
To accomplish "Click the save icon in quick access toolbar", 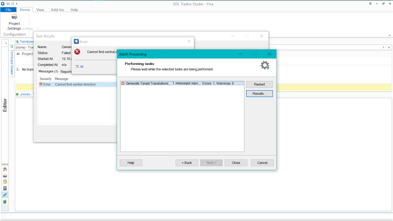I will [8, 4].
